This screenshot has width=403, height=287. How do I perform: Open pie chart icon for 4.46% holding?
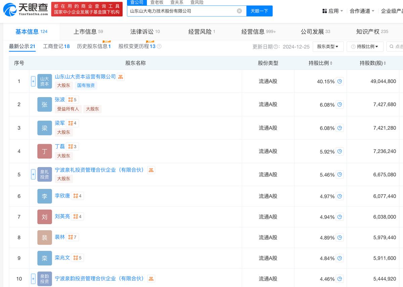[340, 279]
